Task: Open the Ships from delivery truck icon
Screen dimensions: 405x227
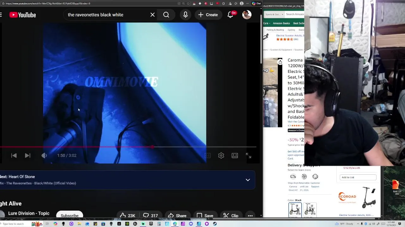Action: coord(293,177)
